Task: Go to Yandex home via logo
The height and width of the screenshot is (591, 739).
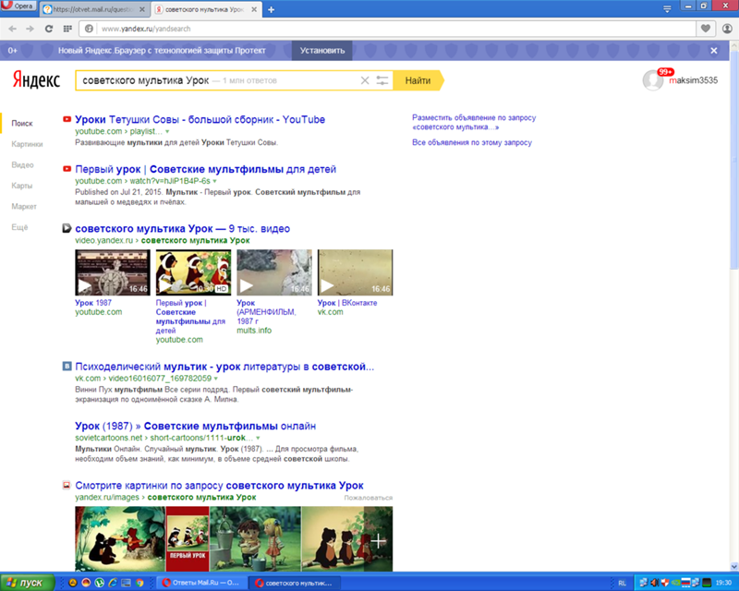Action: pyautogui.click(x=36, y=80)
